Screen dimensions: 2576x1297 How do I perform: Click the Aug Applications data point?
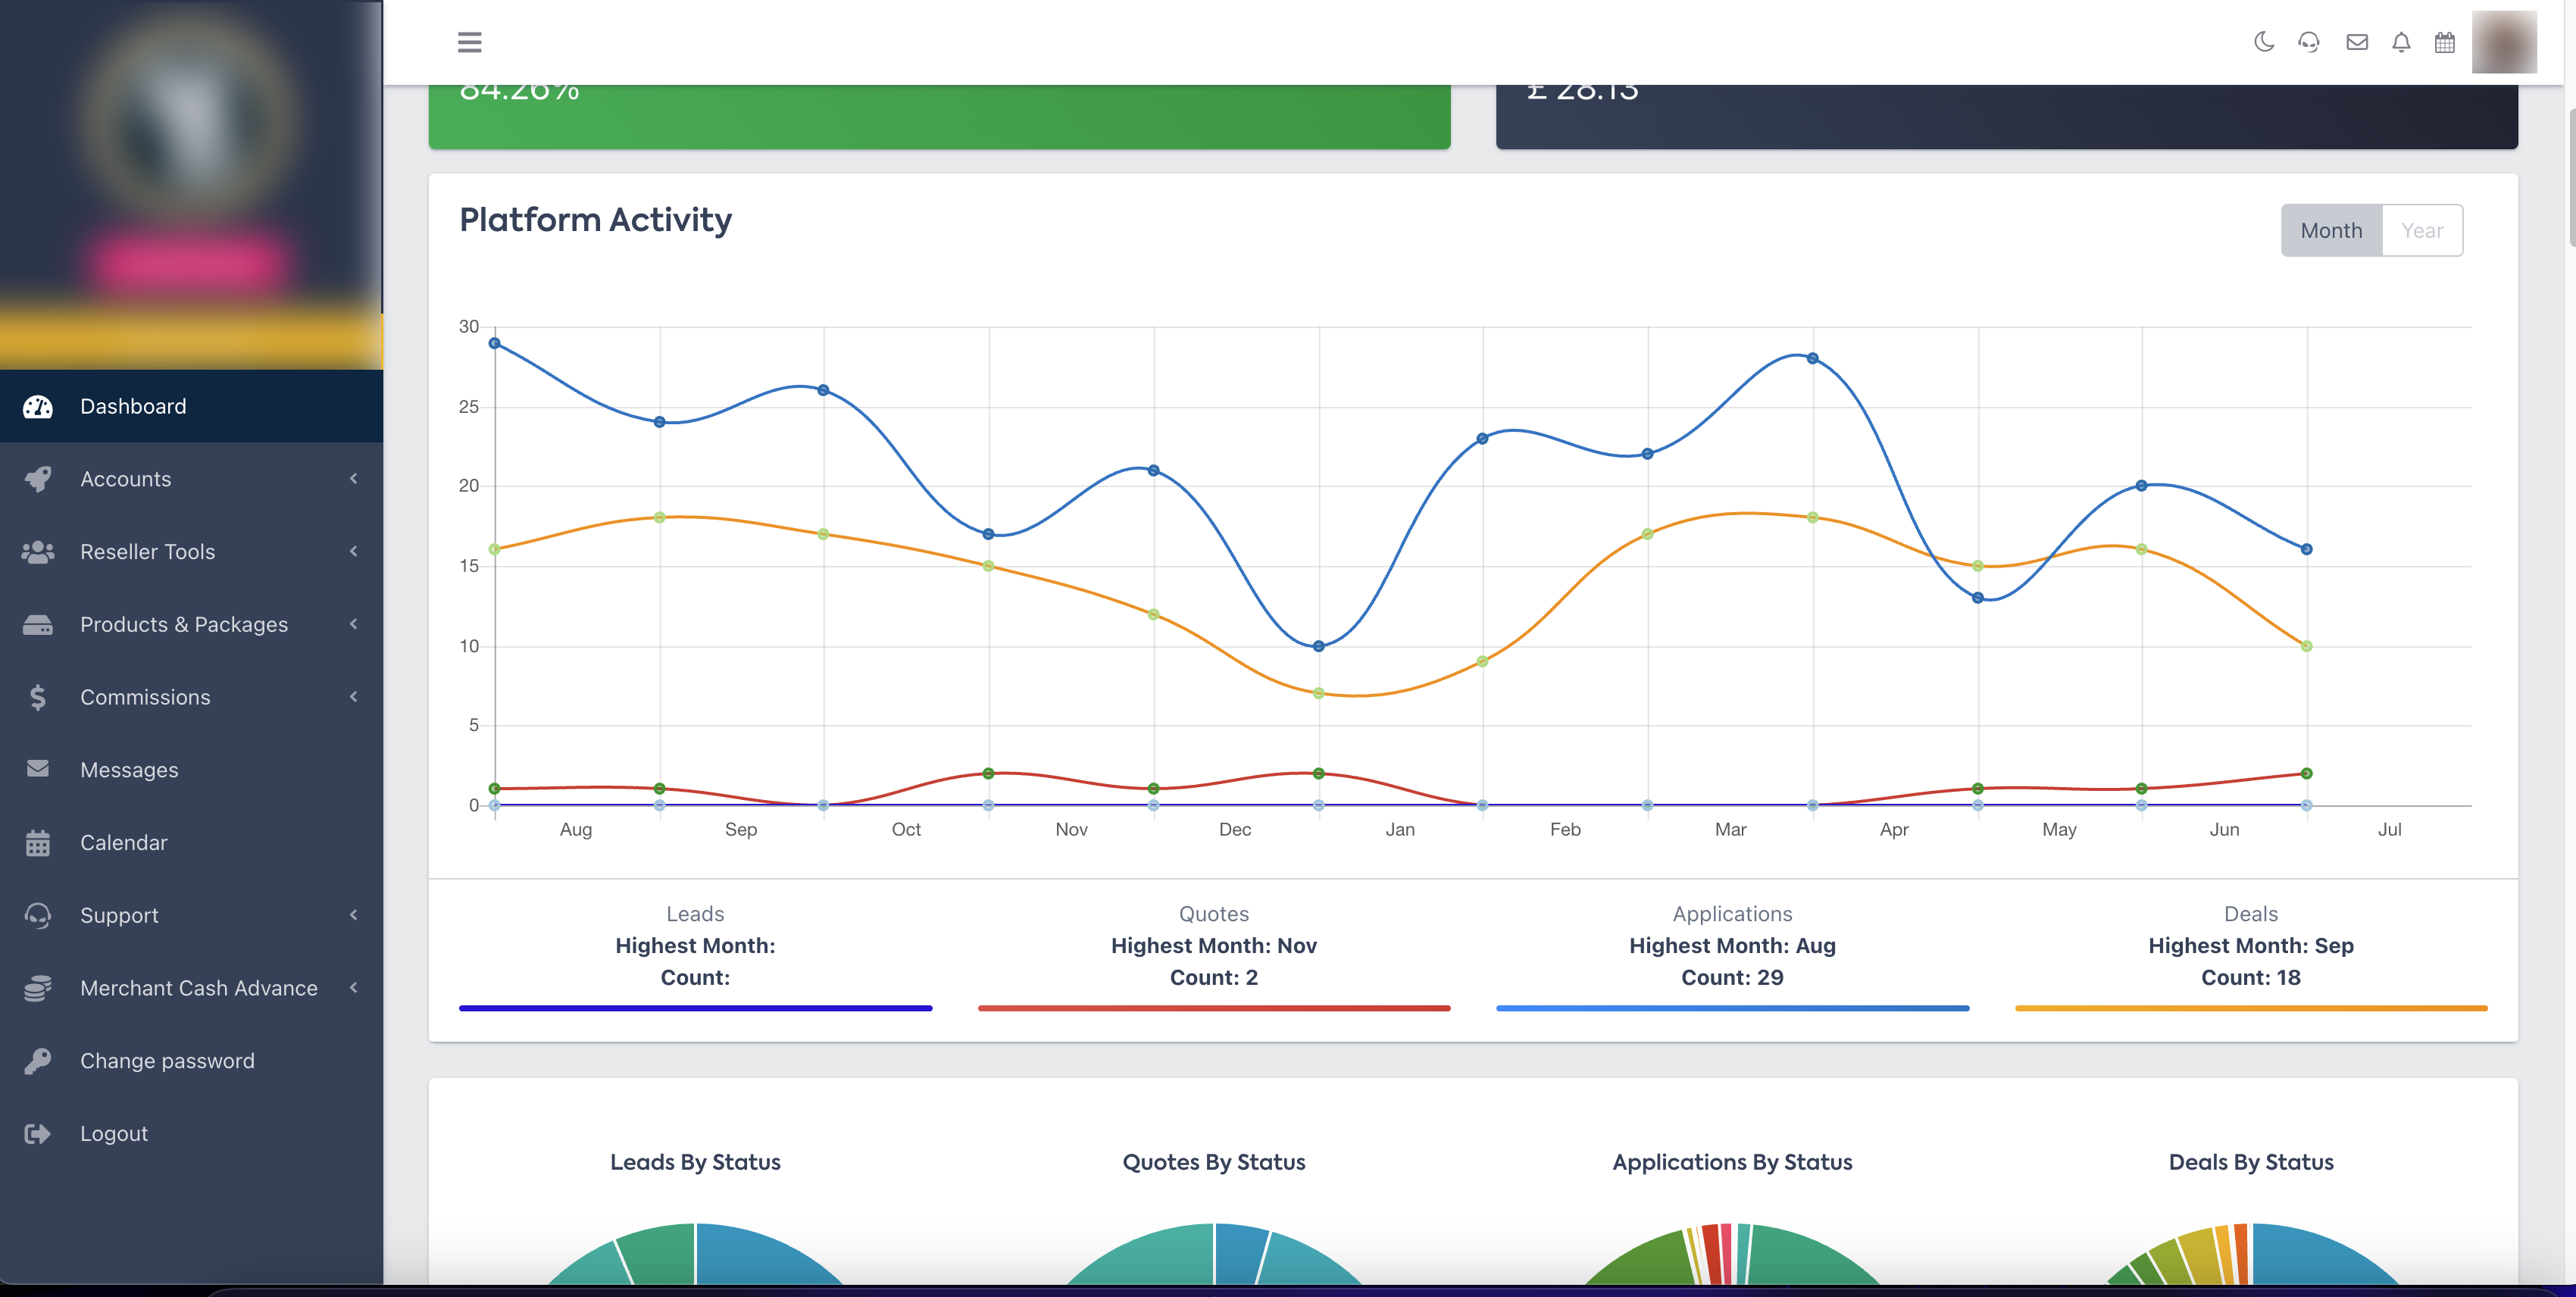[x=495, y=343]
